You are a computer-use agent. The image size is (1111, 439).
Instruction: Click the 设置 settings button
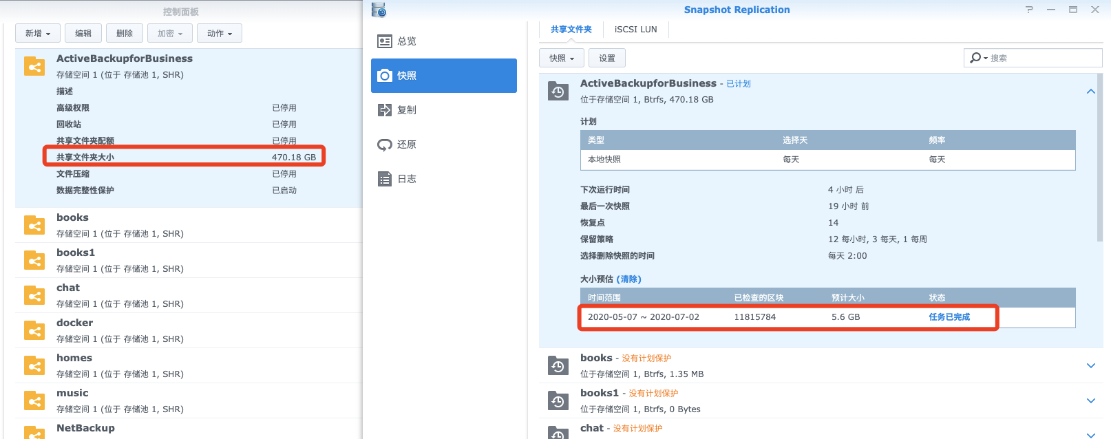click(607, 58)
